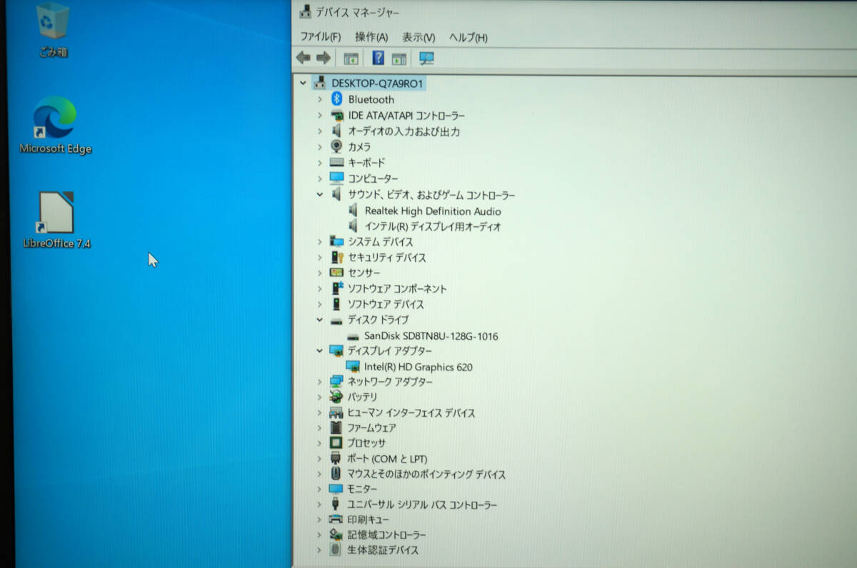Click the Realtek High Definition Audio text
Screen dimensions: 857x568
[x=433, y=211]
